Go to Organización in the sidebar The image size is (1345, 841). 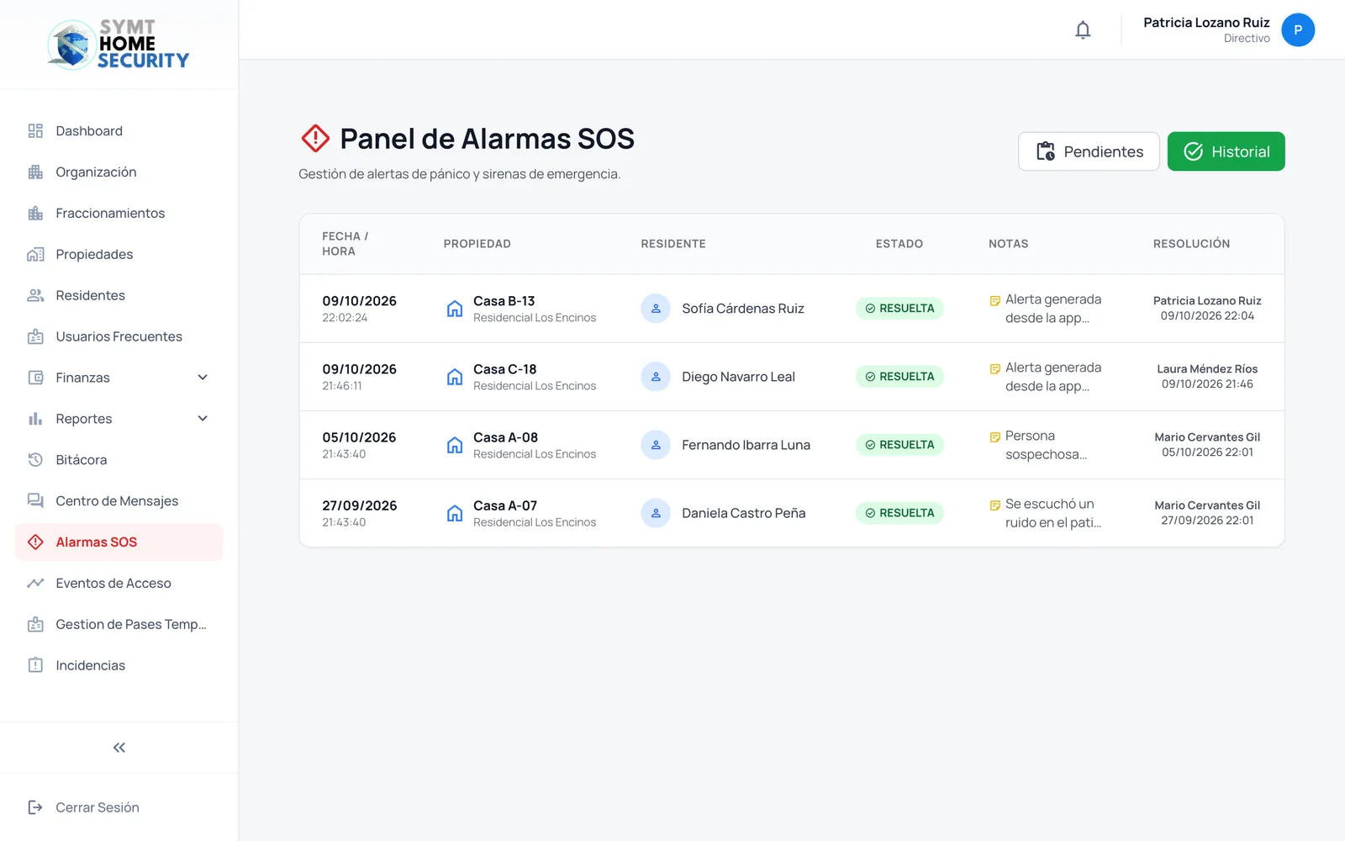pyautogui.click(x=119, y=172)
